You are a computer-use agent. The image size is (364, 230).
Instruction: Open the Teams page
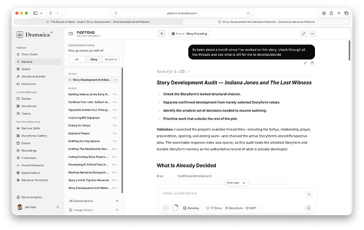pyautogui.click(x=26, y=114)
